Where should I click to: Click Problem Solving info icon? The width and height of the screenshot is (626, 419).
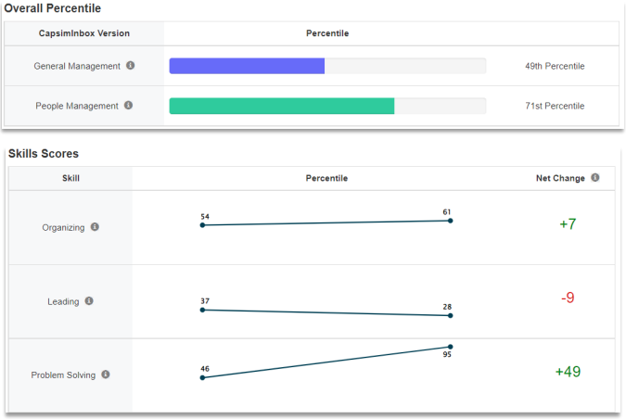pyautogui.click(x=106, y=375)
